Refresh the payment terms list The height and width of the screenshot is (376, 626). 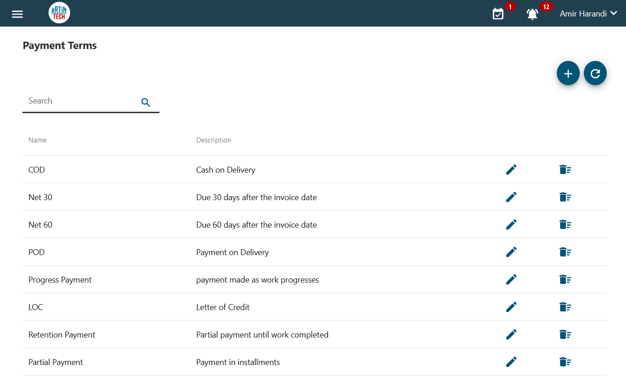[x=595, y=73]
